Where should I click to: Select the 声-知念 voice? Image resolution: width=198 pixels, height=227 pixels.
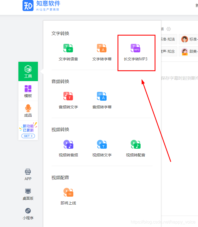coord(169,51)
